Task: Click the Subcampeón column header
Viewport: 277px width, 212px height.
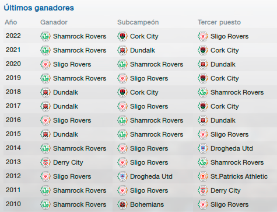Action: [138, 22]
